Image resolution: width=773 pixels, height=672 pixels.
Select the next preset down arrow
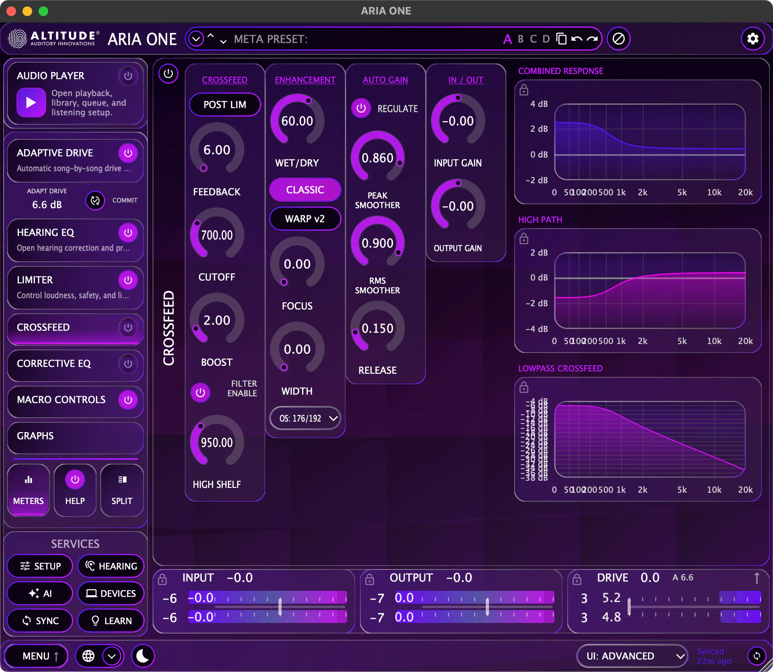click(x=223, y=42)
